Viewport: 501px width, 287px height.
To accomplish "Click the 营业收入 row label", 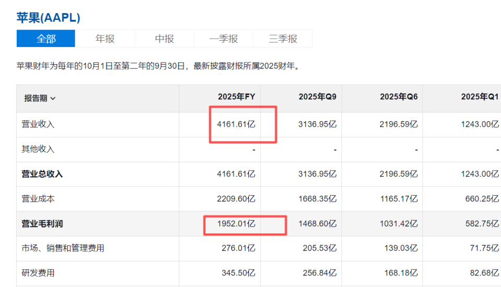I will click(38, 124).
